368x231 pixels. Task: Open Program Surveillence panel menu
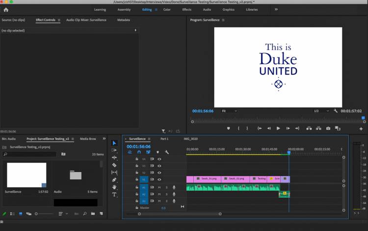click(223, 20)
